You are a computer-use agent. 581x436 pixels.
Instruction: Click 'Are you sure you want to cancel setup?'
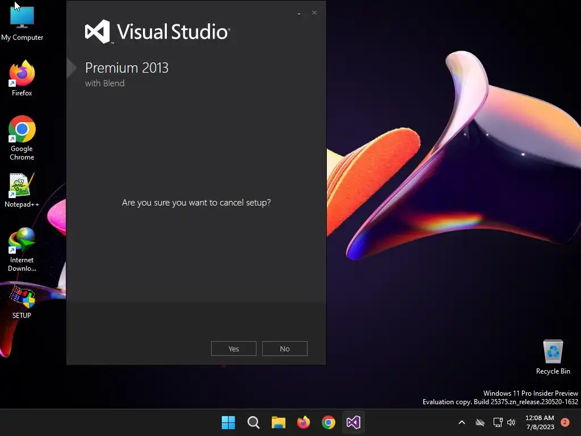point(196,203)
